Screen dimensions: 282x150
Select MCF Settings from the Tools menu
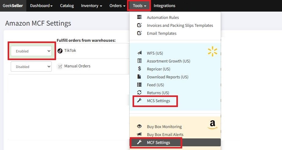(158, 142)
